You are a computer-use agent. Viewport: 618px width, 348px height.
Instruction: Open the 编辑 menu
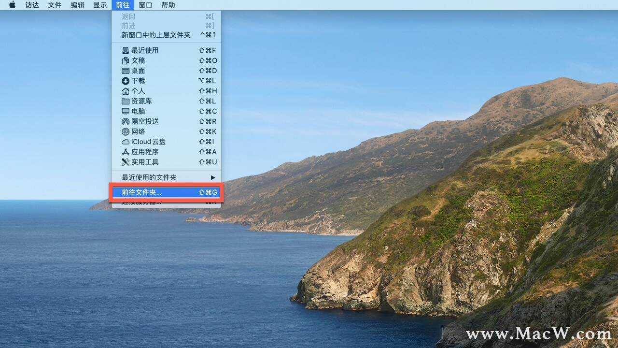pos(77,5)
